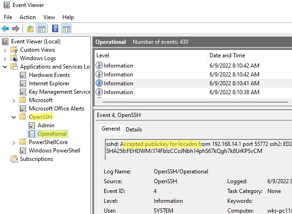Click the Microsoft Office Alerts log icon

coord(23,109)
